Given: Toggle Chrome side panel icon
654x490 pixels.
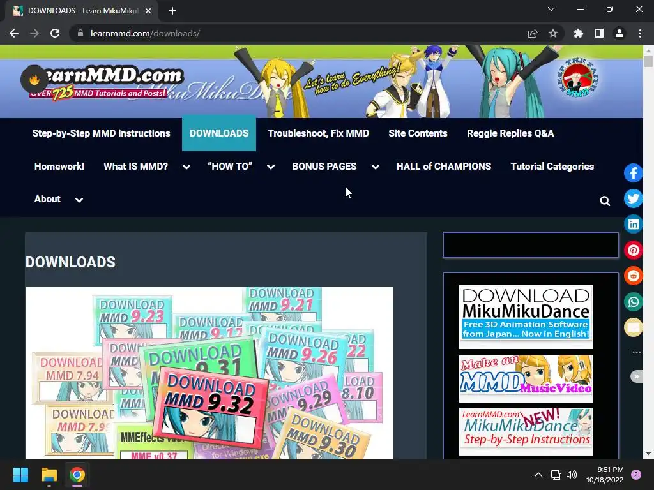Looking at the screenshot, I should (x=599, y=33).
